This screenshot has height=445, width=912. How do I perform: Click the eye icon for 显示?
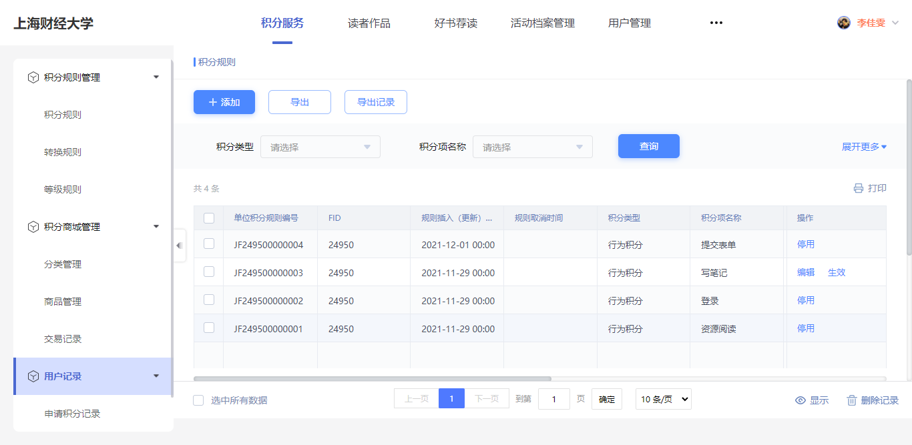801,400
